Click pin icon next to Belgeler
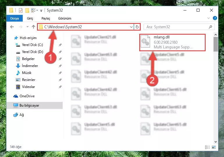The height and width of the screenshot is (157, 224). (x=60, y=59)
